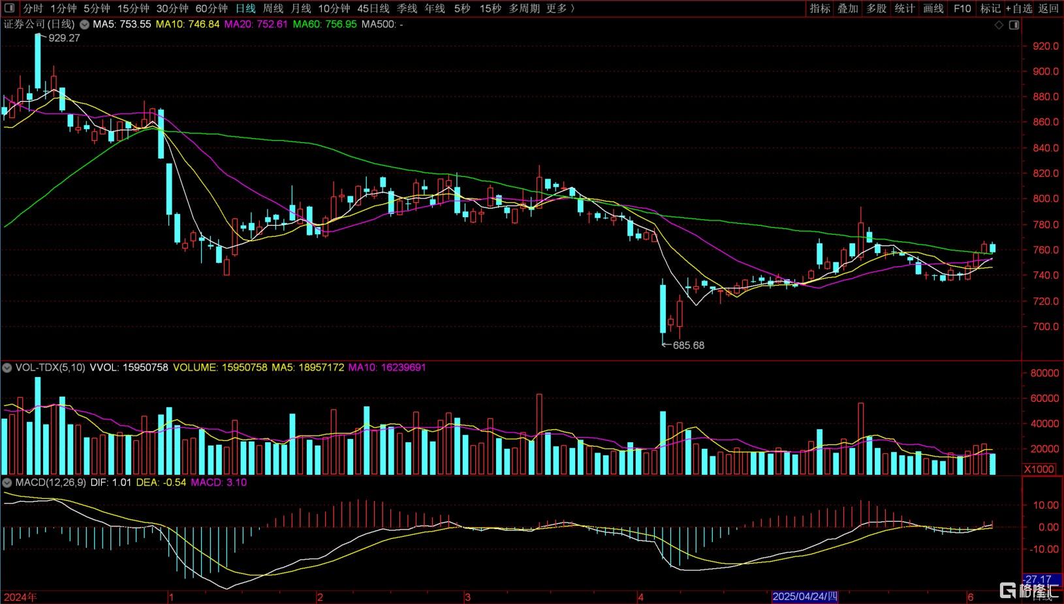Click the MA5: 753.55 label
The width and height of the screenshot is (1064, 604).
122,24
